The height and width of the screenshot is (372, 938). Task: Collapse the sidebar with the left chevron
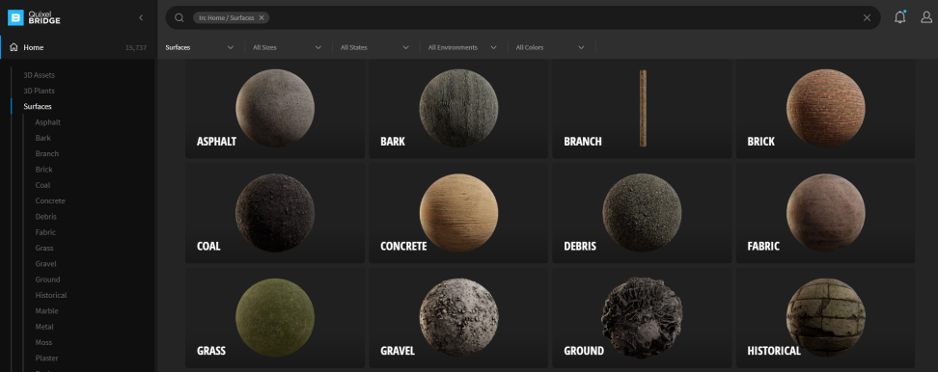click(x=141, y=18)
